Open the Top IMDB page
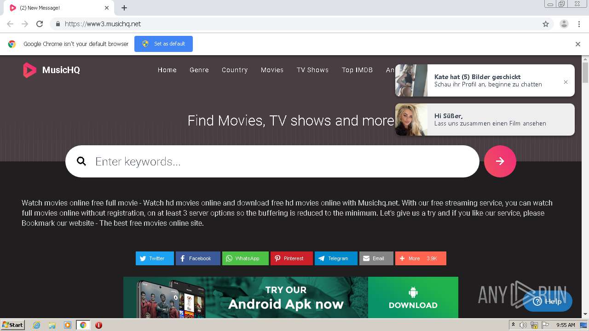 click(x=357, y=70)
